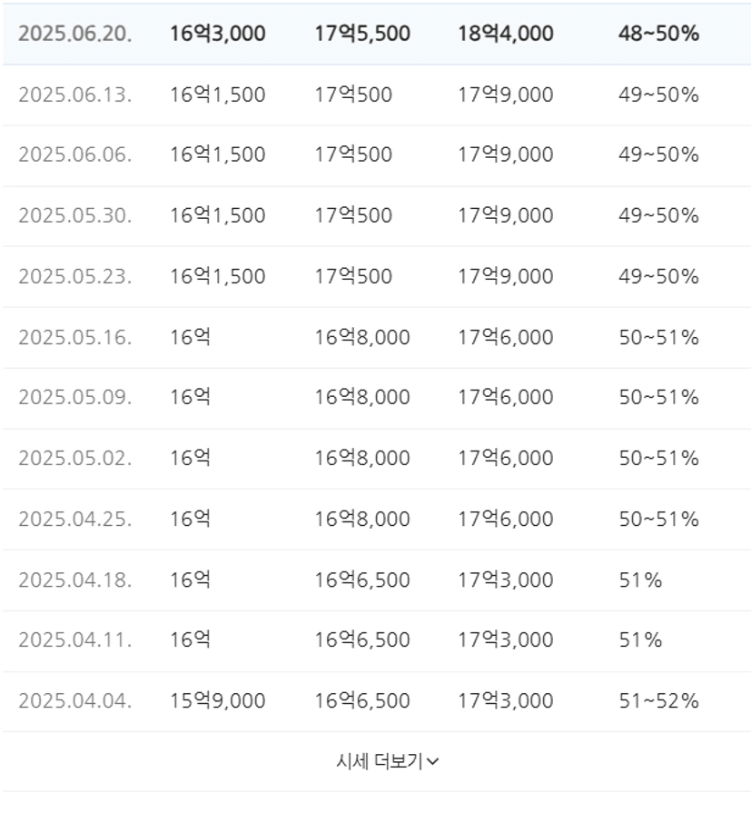Select the 2025.04.11. date cell
This screenshot has width=751, height=813.
pos(75,639)
